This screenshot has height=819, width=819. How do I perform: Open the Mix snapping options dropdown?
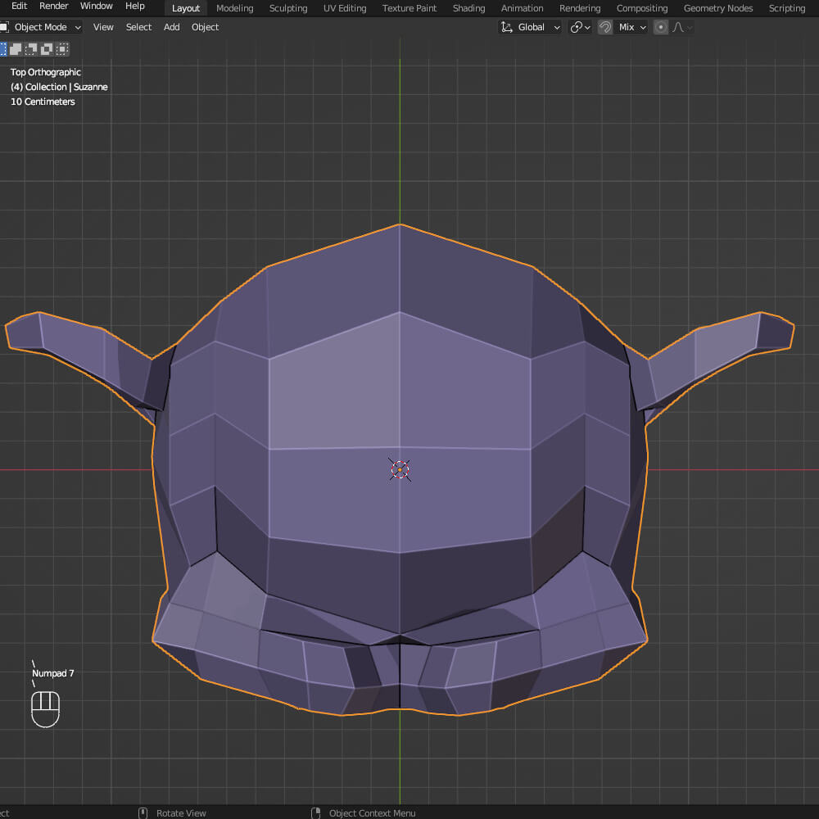point(632,27)
